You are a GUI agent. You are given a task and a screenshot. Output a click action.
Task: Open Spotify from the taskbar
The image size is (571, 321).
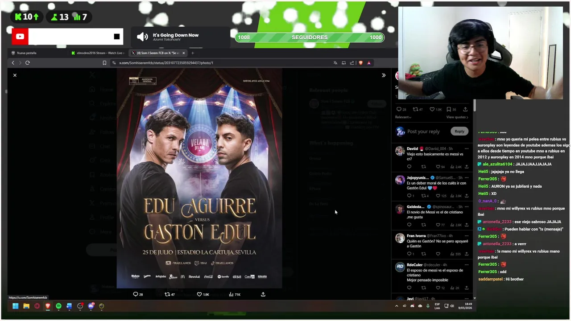tap(58, 306)
